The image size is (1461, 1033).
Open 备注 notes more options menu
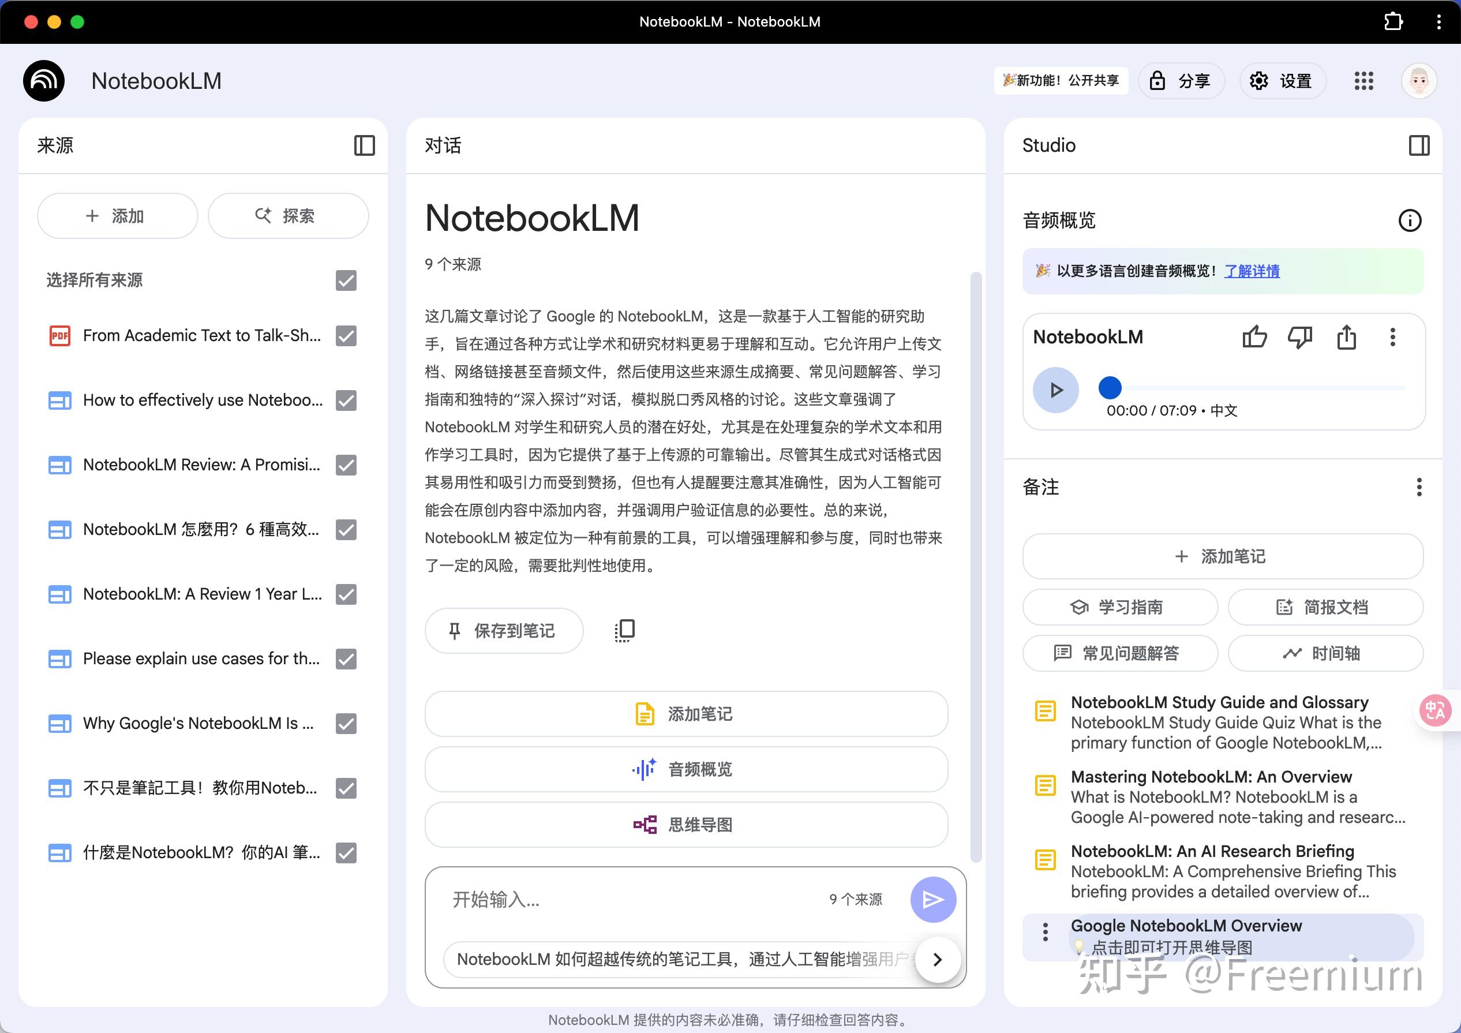tap(1419, 487)
